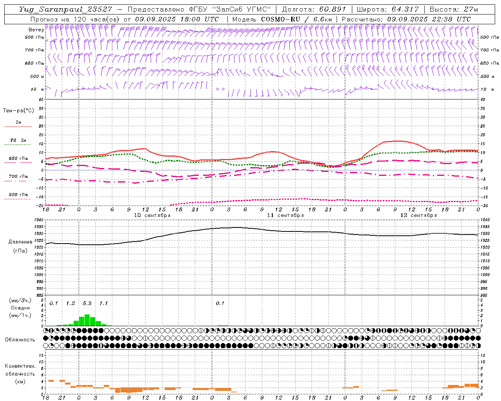Click the model label COSMO-RU / 6.6км
This screenshot has width=501, height=401.
[x=296, y=19]
